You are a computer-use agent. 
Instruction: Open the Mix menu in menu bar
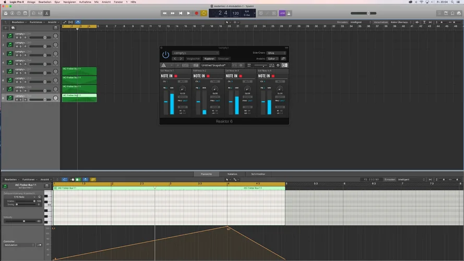point(96,2)
